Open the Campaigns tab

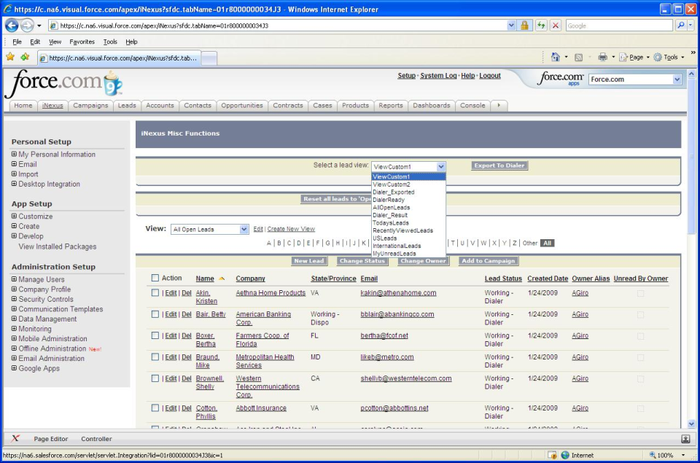[x=90, y=106]
